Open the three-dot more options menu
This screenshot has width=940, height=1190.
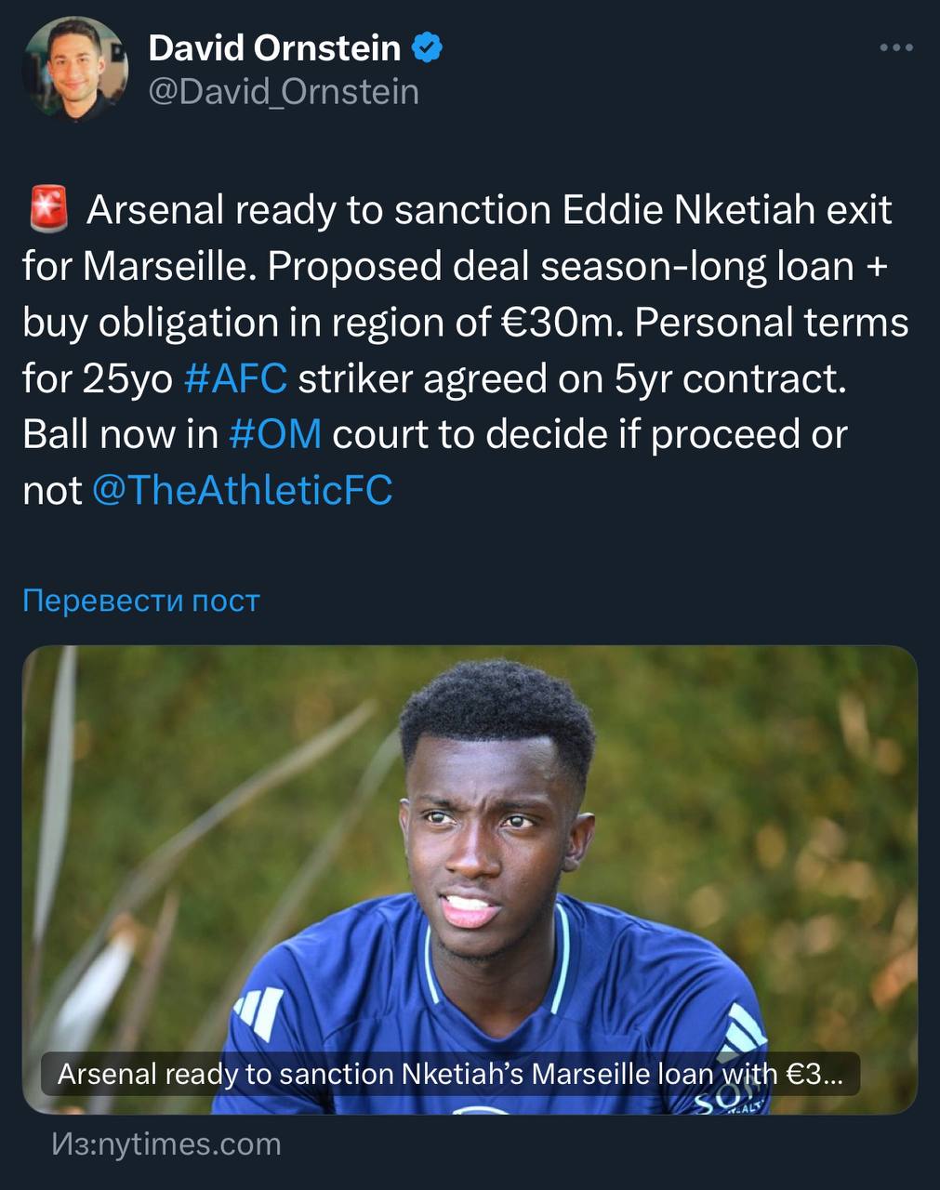[896, 48]
